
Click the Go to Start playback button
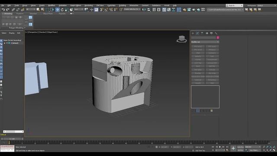(x=213, y=147)
